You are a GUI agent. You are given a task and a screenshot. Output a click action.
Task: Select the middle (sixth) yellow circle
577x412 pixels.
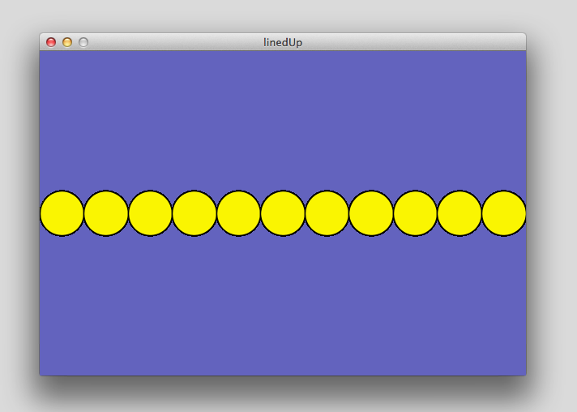[283, 213]
